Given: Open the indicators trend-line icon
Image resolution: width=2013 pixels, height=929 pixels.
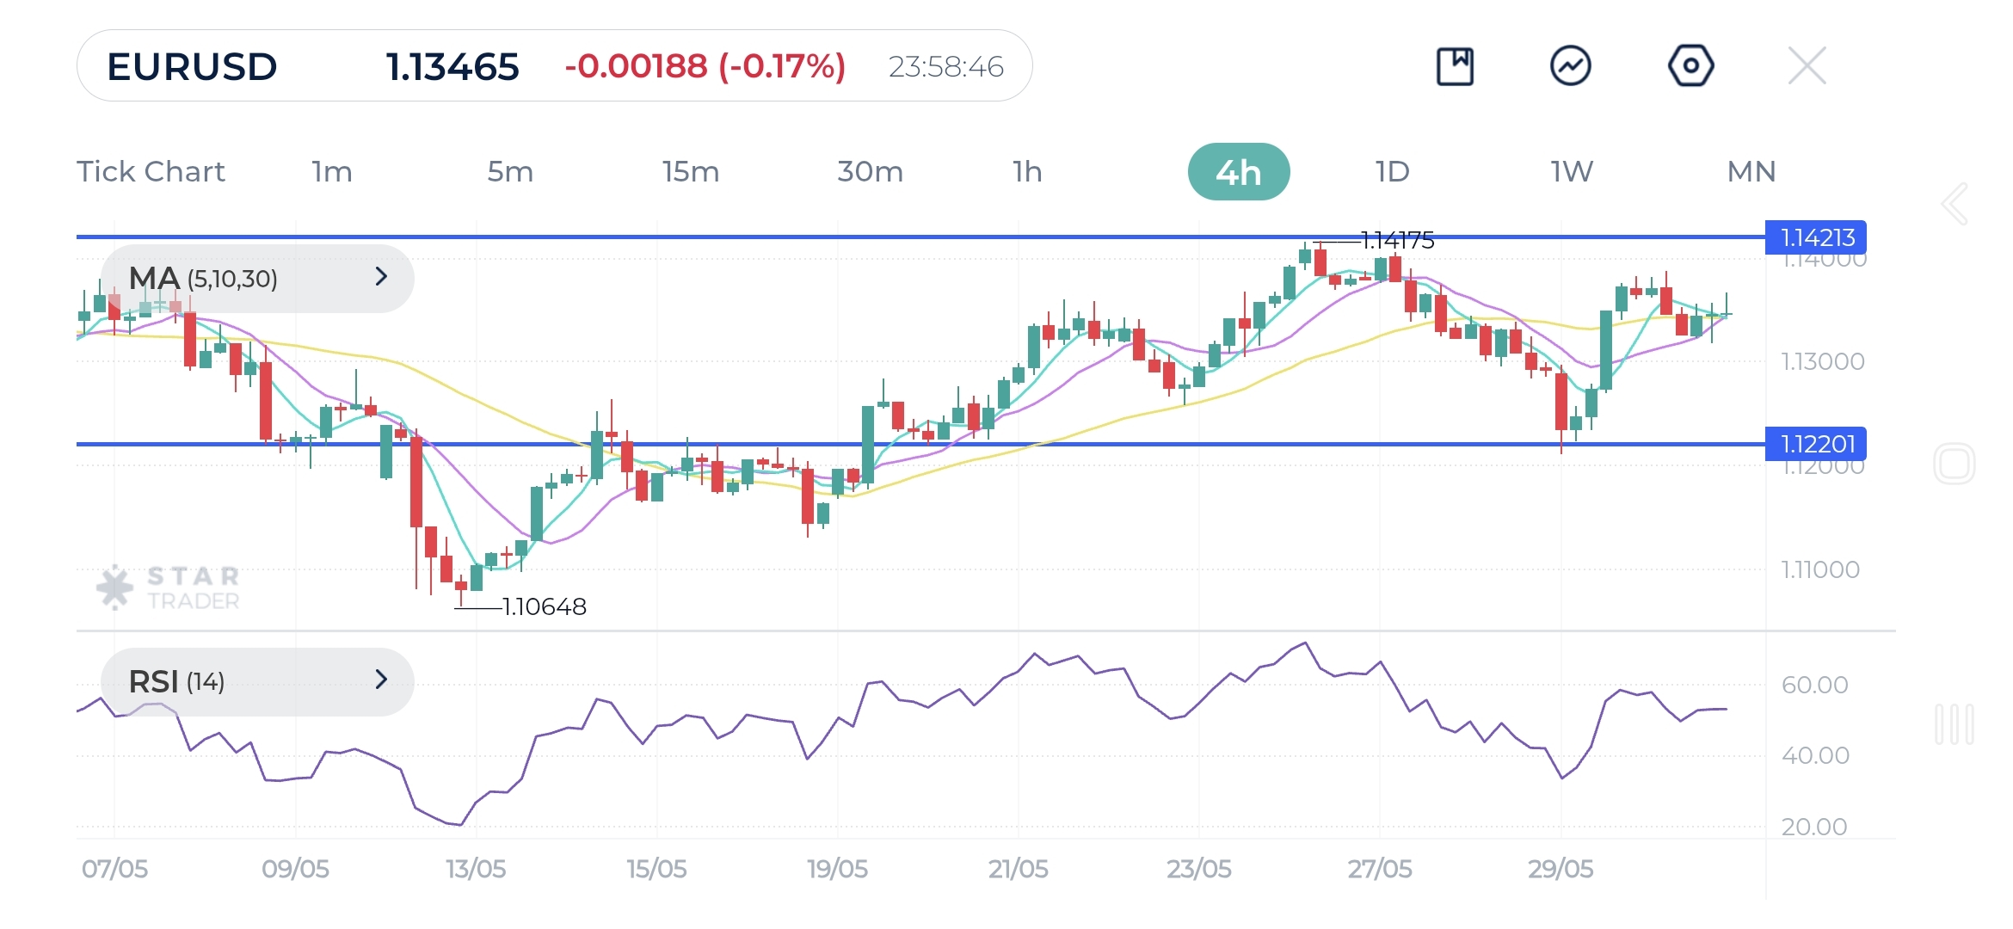Looking at the screenshot, I should tap(1570, 66).
